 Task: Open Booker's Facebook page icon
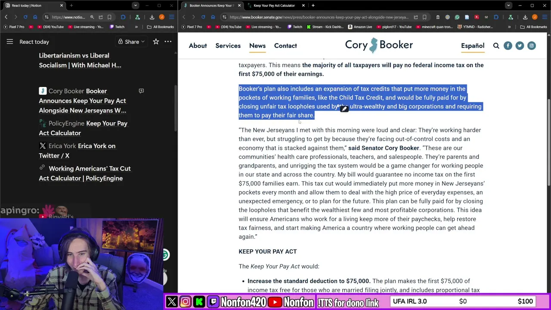point(508,46)
